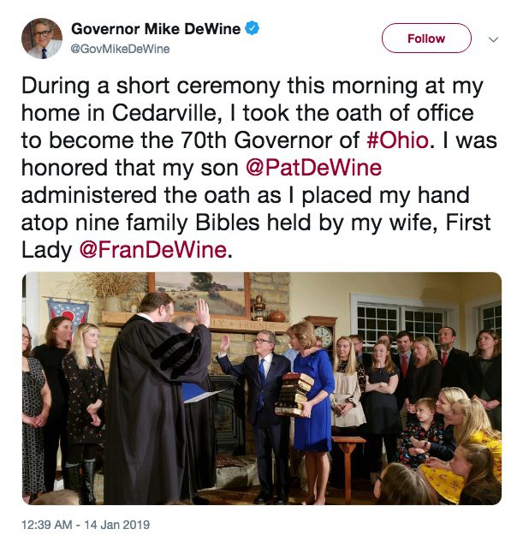Open the #Ohio hashtag
This screenshot has height=541, width=523.
(x=397, y=140)
